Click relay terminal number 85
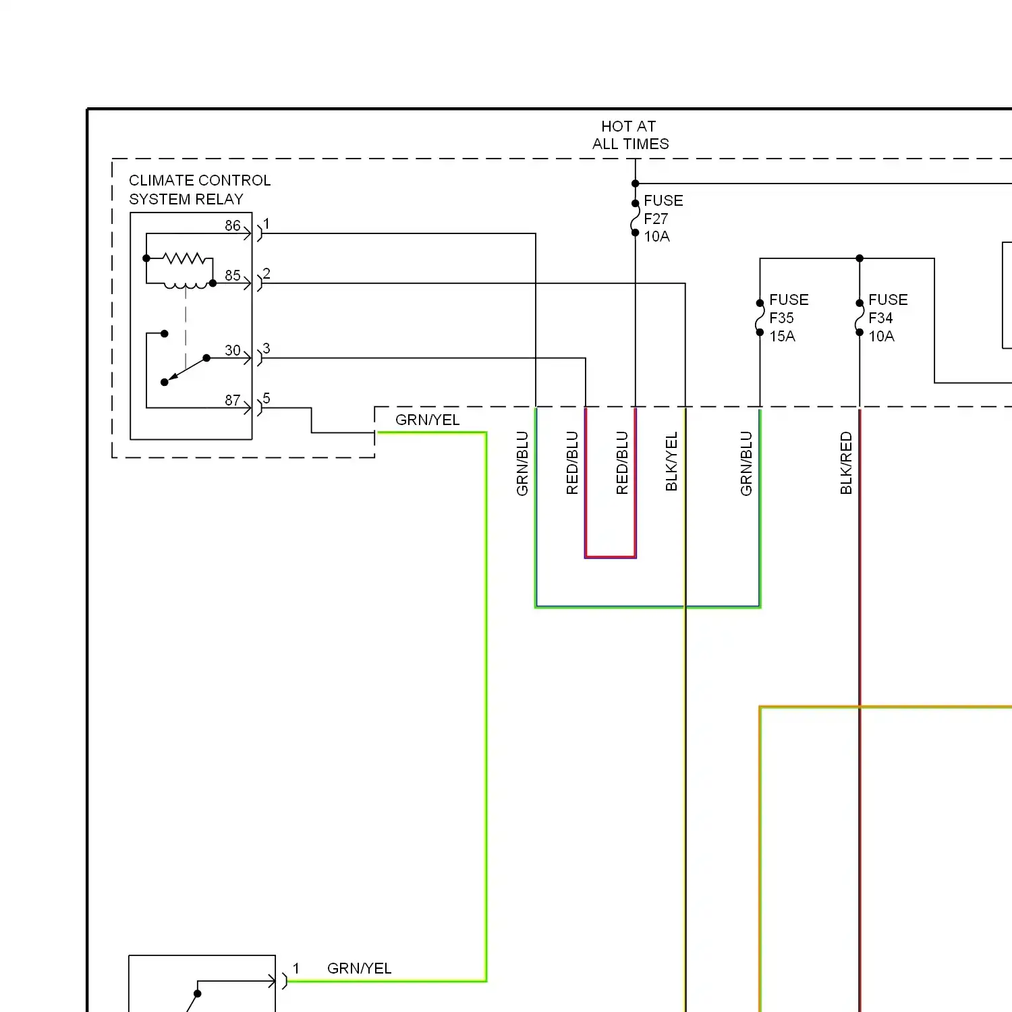The image size is (1012, 1012). (x=233, y=275)
